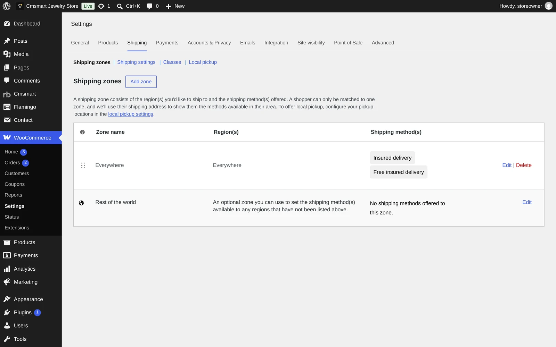Open the Local pickup sub-link
The width and height of the screenshot is (556, 347).
pyautogui.click(x=203, y=62)
